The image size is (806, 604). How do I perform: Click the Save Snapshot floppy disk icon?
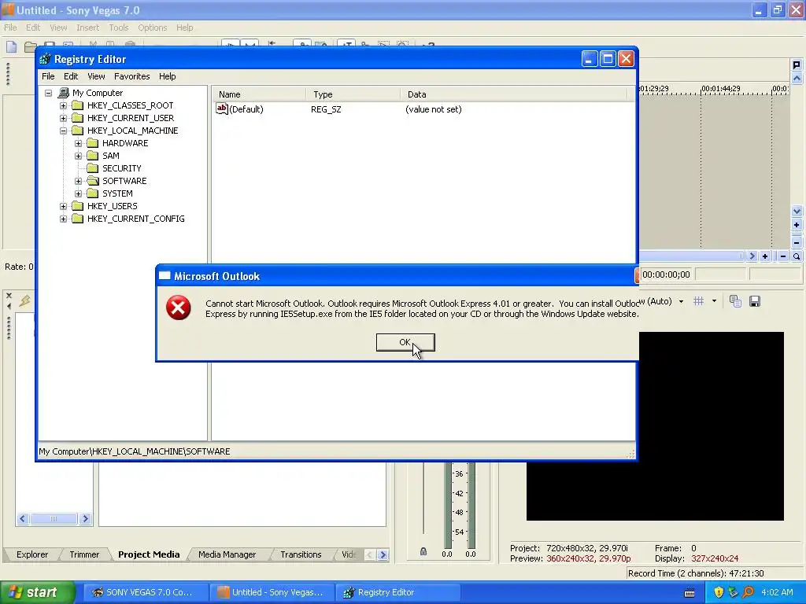tap(755, 301)
